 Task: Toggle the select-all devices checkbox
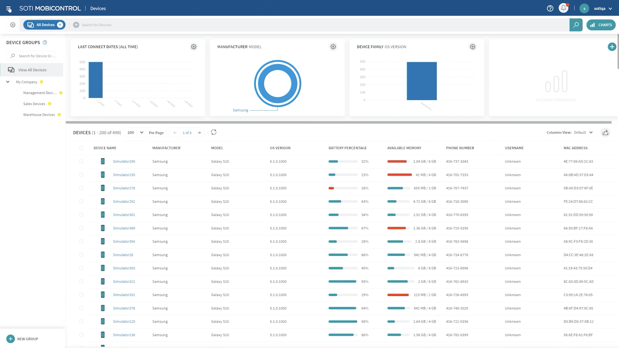(x=81, y=148)
